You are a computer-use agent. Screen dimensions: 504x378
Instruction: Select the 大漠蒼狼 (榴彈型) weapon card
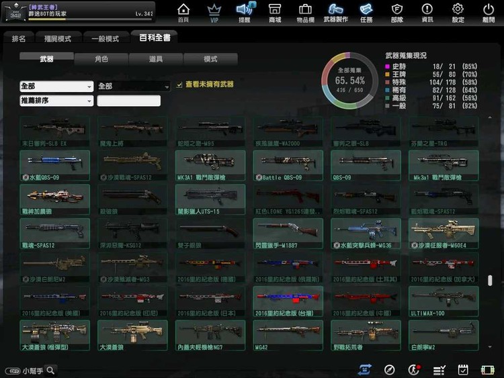point(54,335)
